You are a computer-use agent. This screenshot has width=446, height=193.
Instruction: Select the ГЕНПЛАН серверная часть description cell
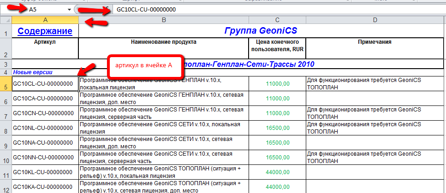pyautogui.click(x=164, y=113)
